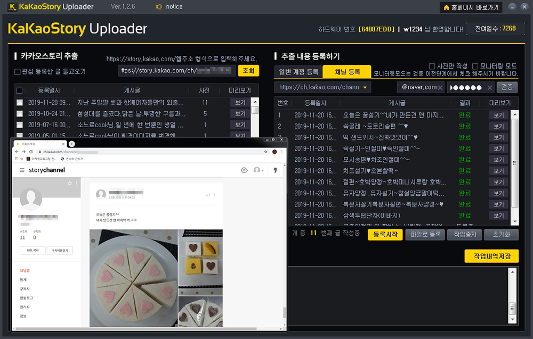The height and width of the screenshot is (339, 533).
Task: Check the 관심 등록한 글 들고오기 option
Action: coord(18,71)
